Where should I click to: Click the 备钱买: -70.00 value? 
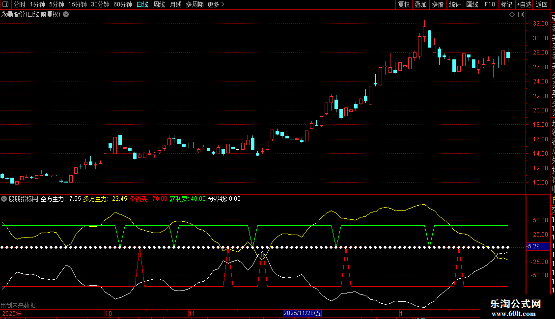click(x=148, y=199)
